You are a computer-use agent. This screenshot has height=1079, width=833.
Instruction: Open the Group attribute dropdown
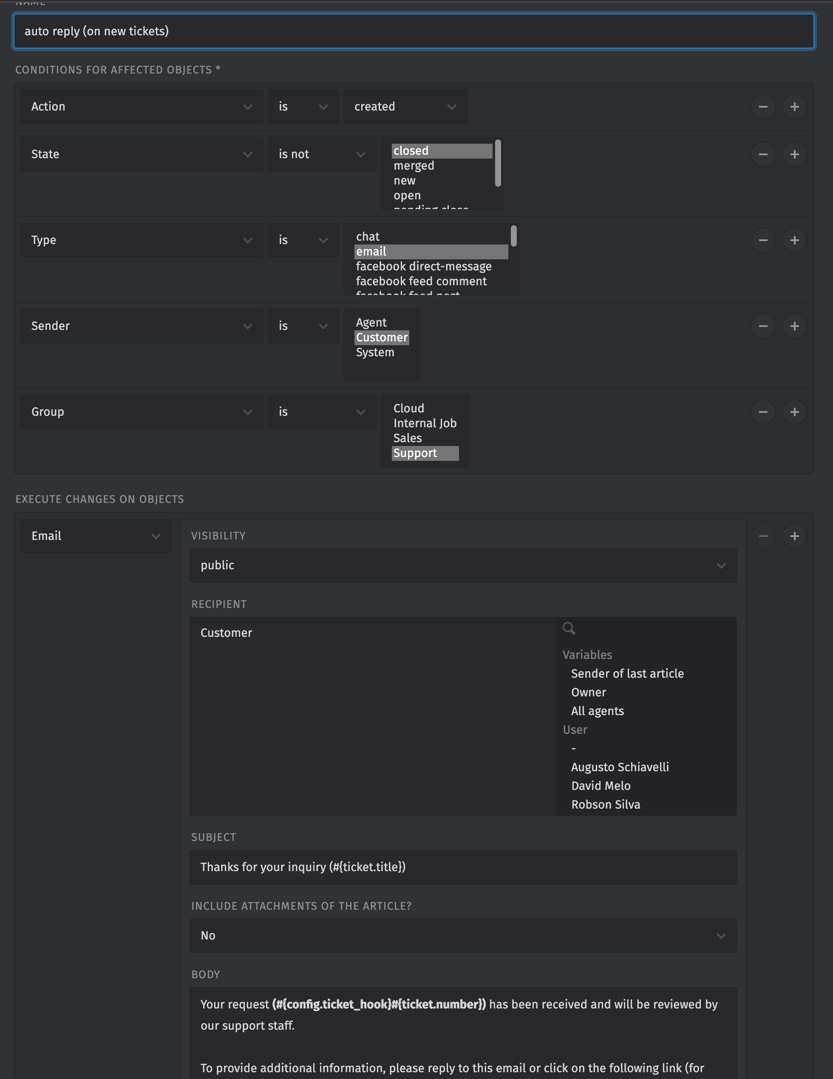pyautogui.click(x=142, y=412)
